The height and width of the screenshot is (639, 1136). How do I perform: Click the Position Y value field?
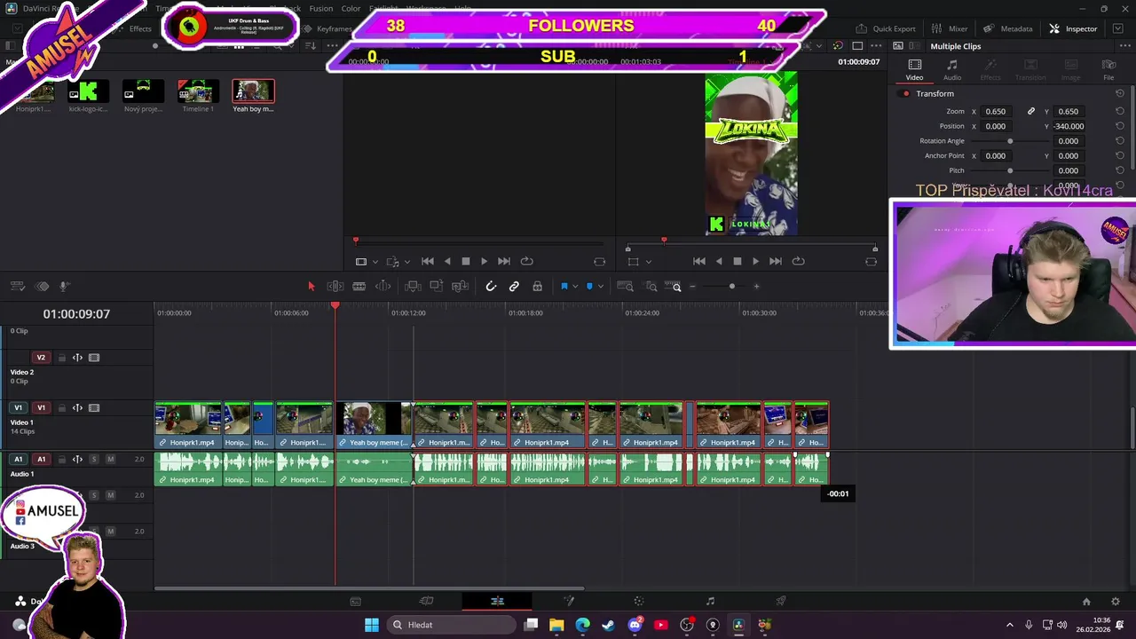coord(1069,126)
